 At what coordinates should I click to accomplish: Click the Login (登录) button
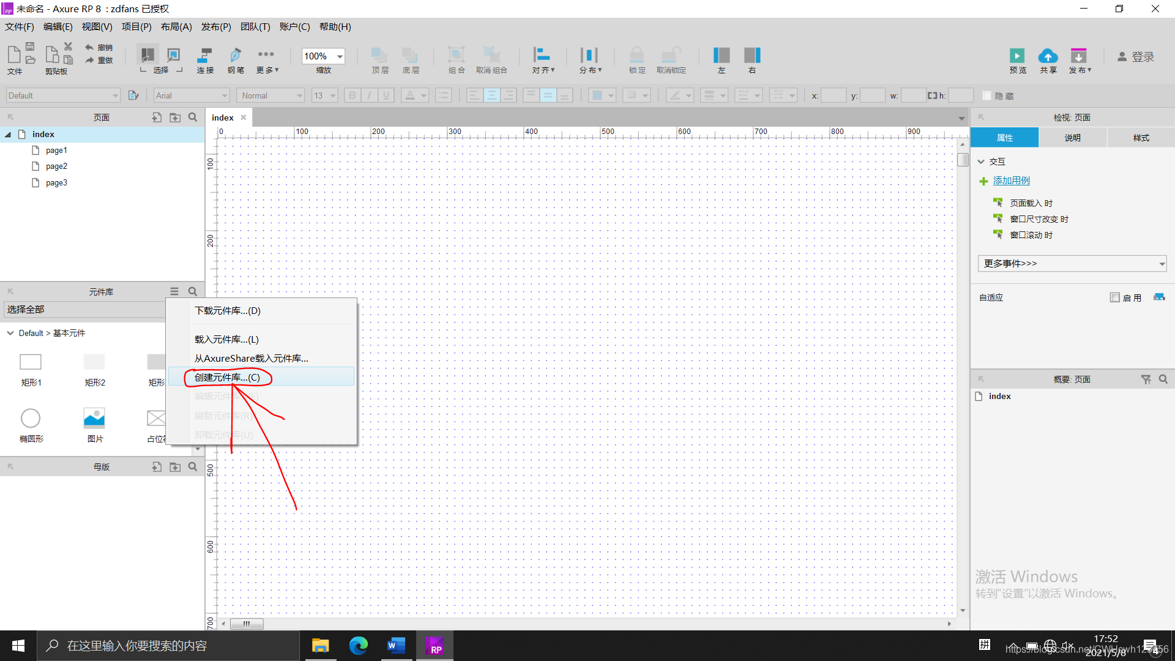pos(1136,57)
